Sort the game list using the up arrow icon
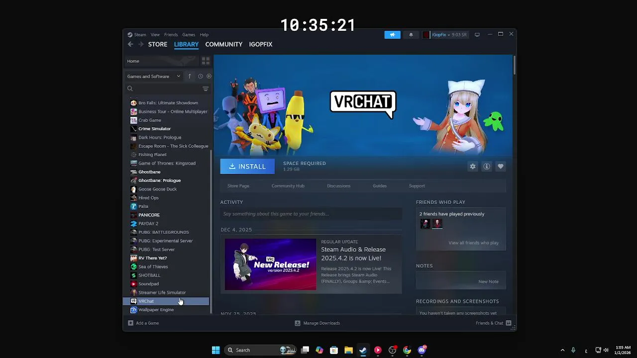 coord(190,76)
